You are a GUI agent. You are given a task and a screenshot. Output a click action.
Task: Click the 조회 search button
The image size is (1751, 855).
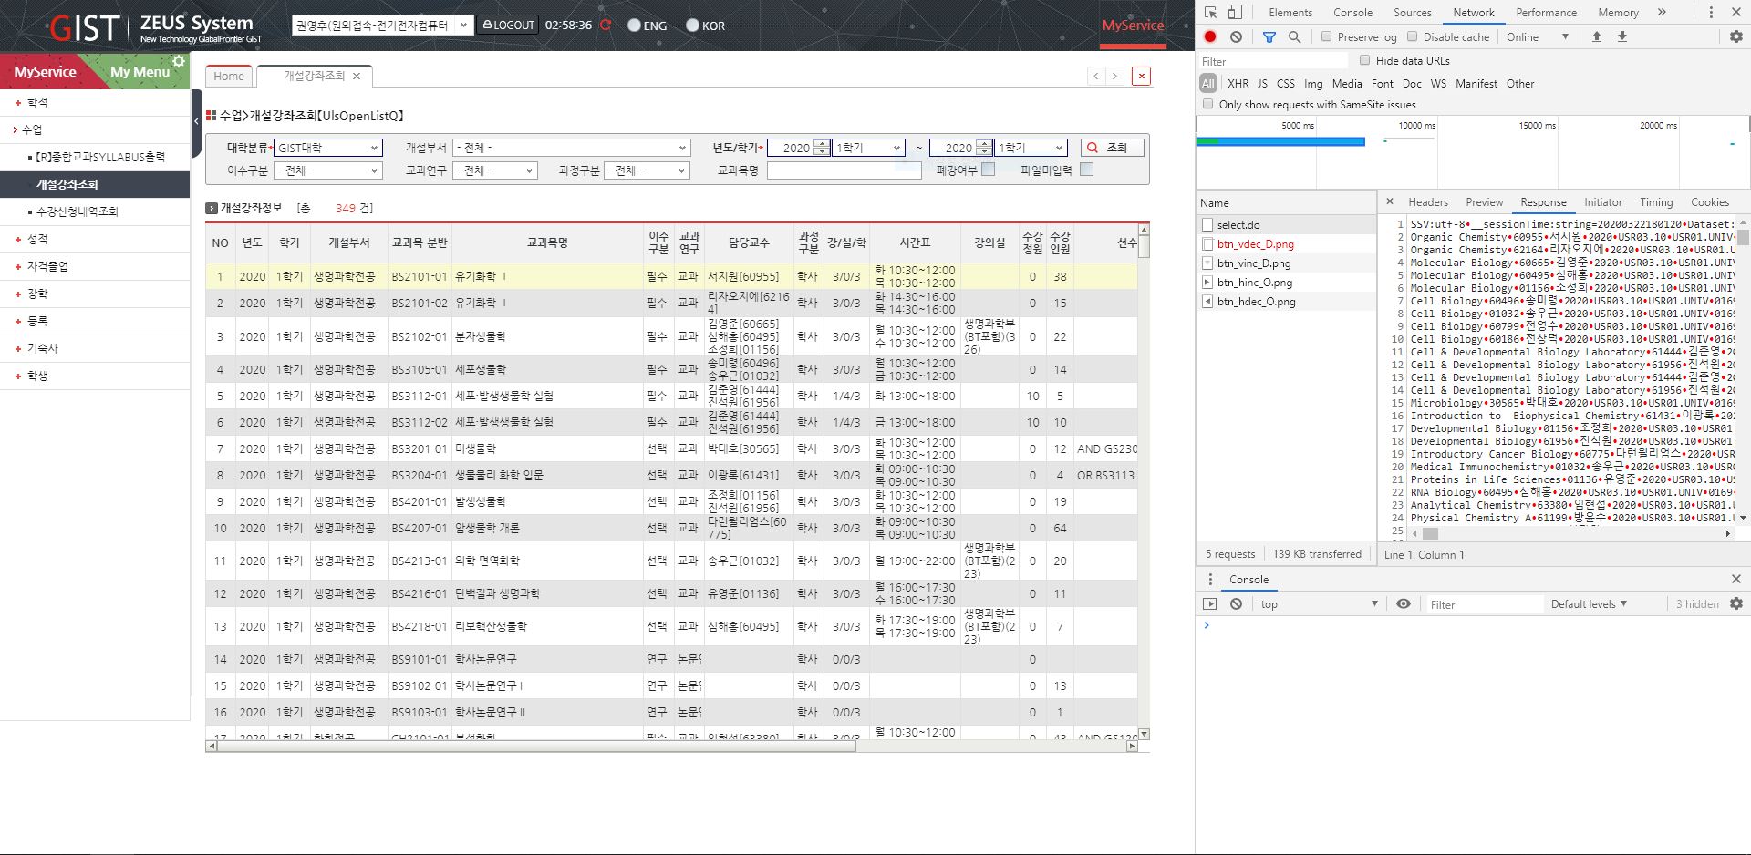(1112, 148)
